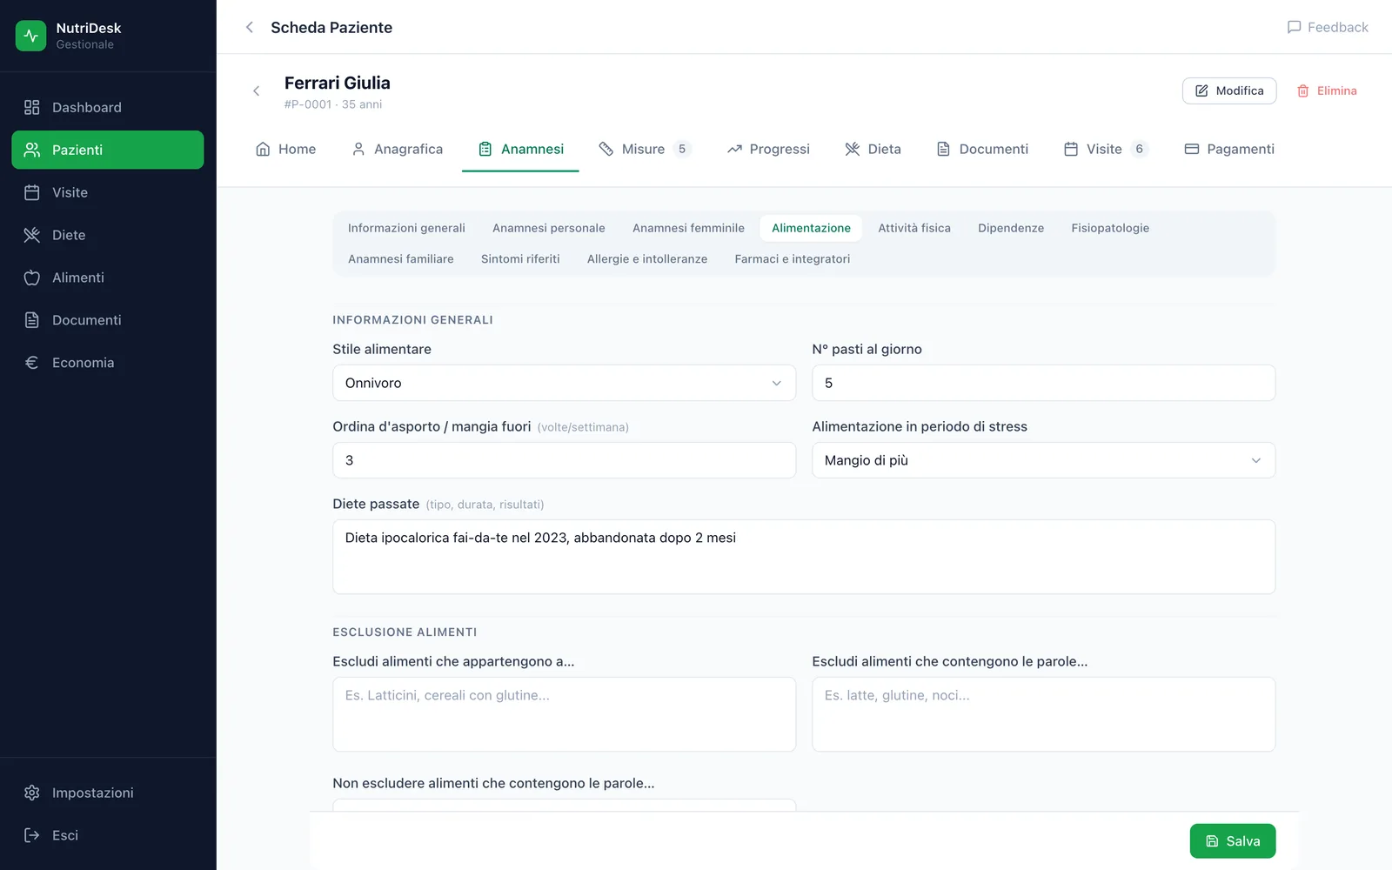Open the Stile alimentare dropdown

pyautogui.click(x=564, y=383)
